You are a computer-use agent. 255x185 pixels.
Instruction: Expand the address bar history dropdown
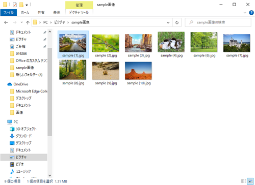click(x=168, y=22)
